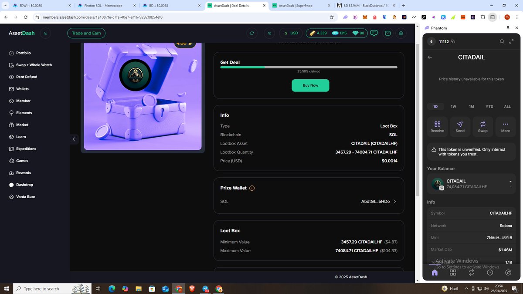Open Windows Start menu
Image resolution: width=523 pixels, height=294 pixels.
click(7, 289)
